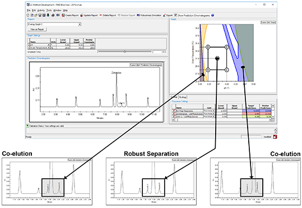Click the Fusion QbD Graph button above the plot
This screenshot has width=302, height=208.
268,22
